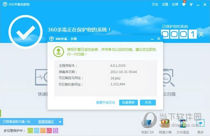The image size is (210, 136).
Task: Click the 已隔离威胁对象: 66 text
Action: tap(17, 122)
